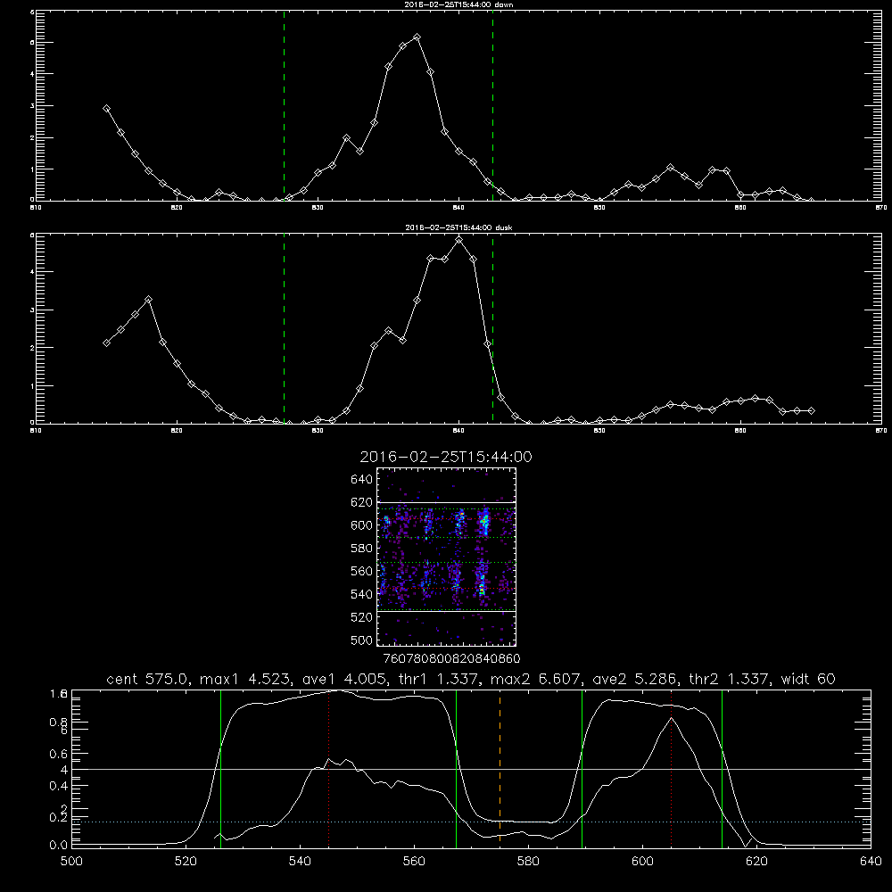Click the 600 label on bottom plot x-axis
Screen dimensions: 892x892
tap(642, 861)
